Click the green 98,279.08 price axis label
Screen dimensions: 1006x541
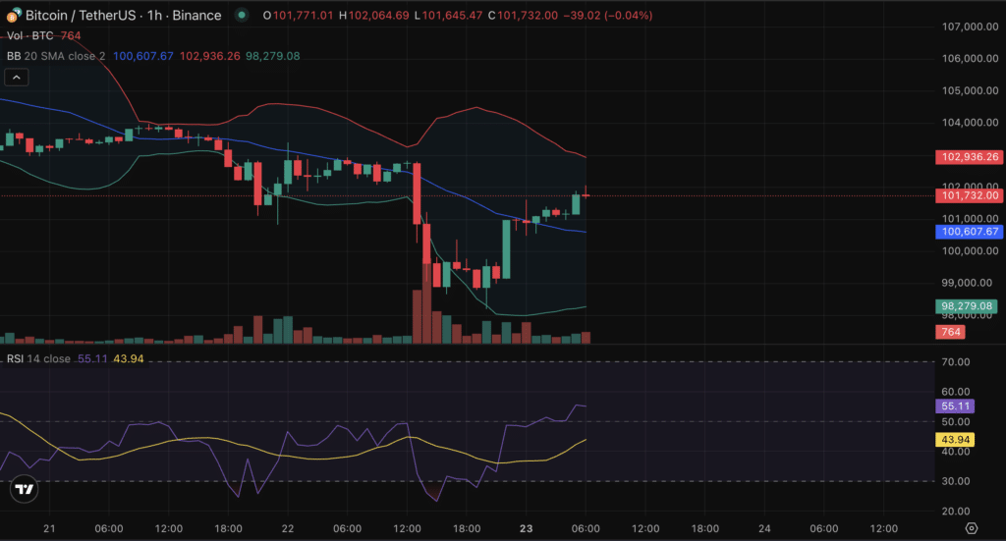[967, 306]
